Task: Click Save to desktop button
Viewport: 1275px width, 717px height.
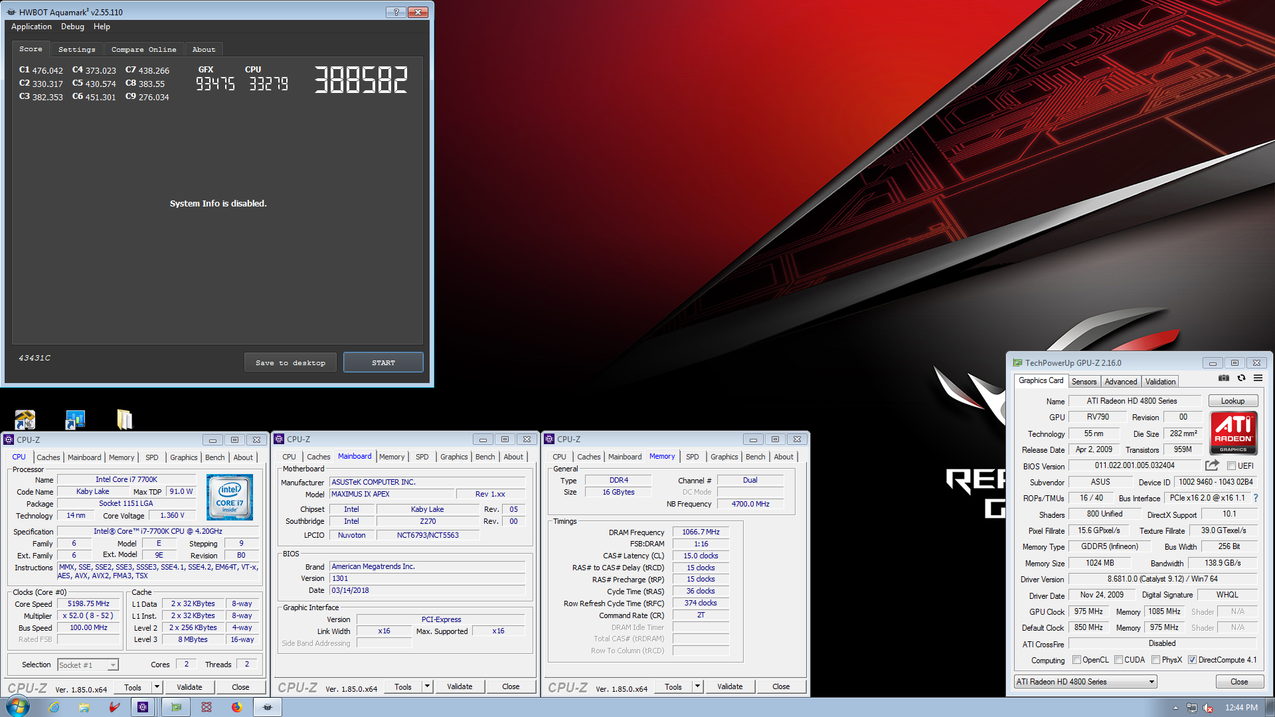Action: click(x=290, y=362)
